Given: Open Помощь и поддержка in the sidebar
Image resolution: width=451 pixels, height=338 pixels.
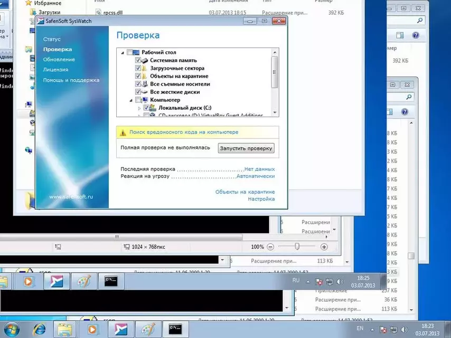Looking at the screenshot, I should coord(71,80).
